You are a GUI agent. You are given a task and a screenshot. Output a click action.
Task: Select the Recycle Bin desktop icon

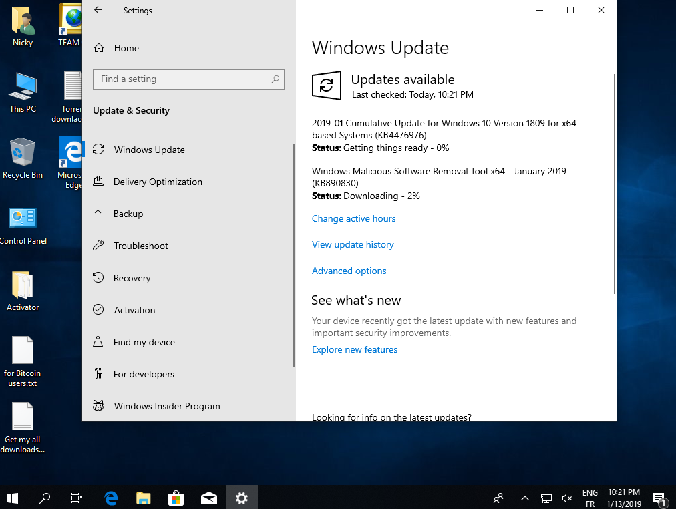[23, 158]
